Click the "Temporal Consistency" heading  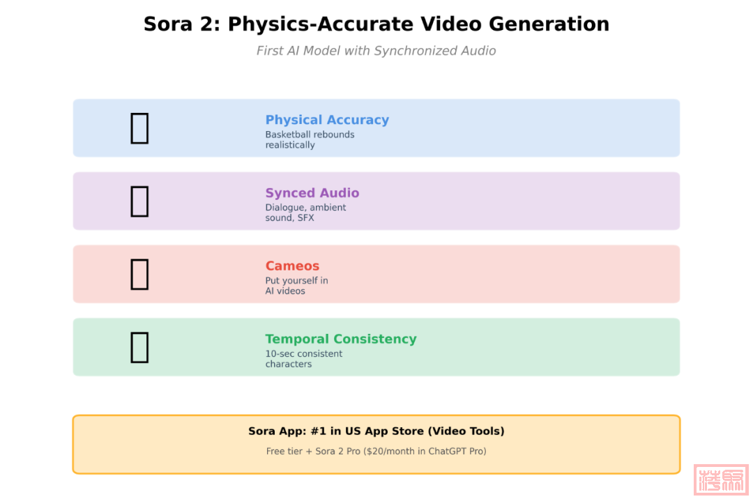(x=340, y=339)
